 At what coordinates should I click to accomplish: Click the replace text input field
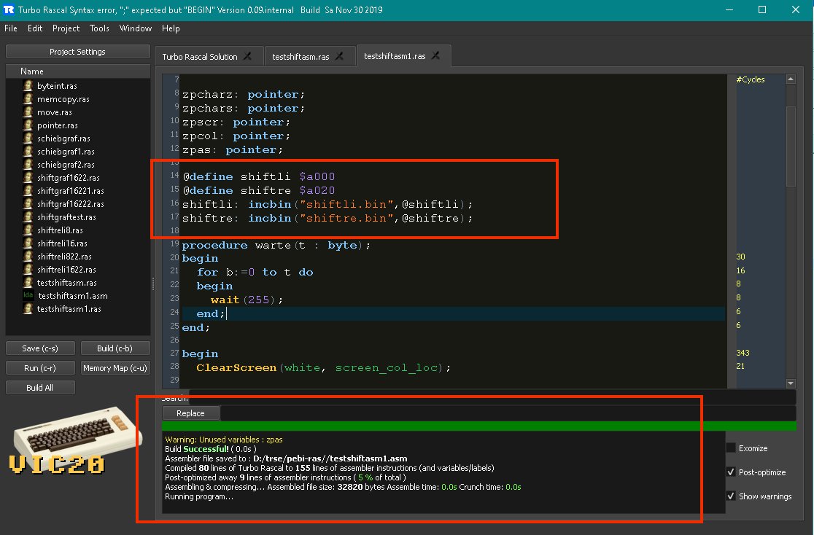tap(508, 413)
